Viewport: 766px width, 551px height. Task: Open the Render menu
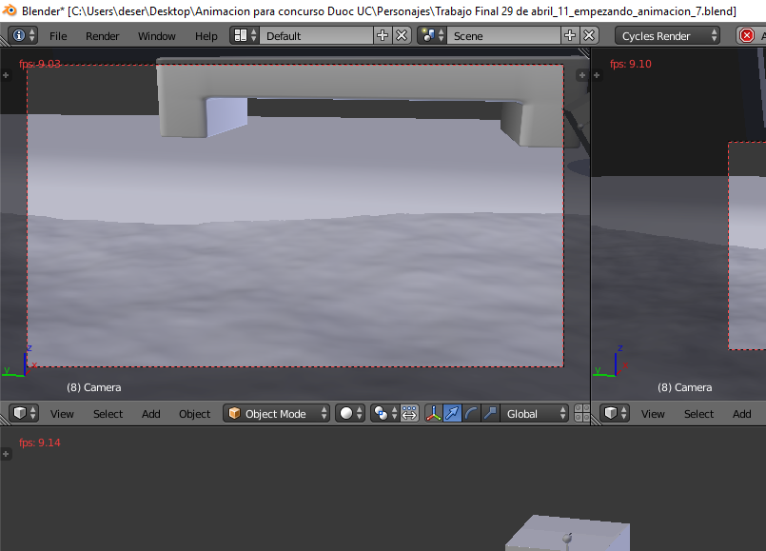pyautogui.click(x=103, y=35)
